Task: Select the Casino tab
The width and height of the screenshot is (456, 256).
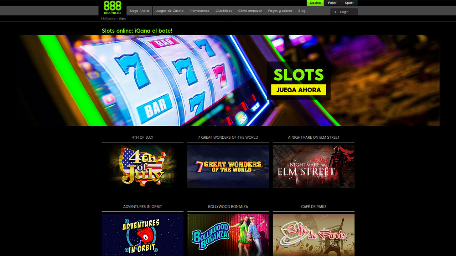Action: 315,3
